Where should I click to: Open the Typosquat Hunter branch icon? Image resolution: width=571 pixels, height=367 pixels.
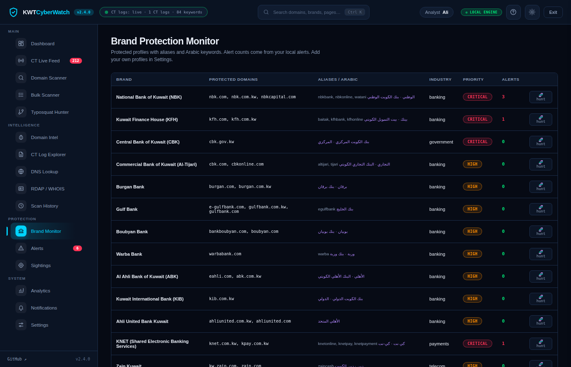(x=21, y=112)
